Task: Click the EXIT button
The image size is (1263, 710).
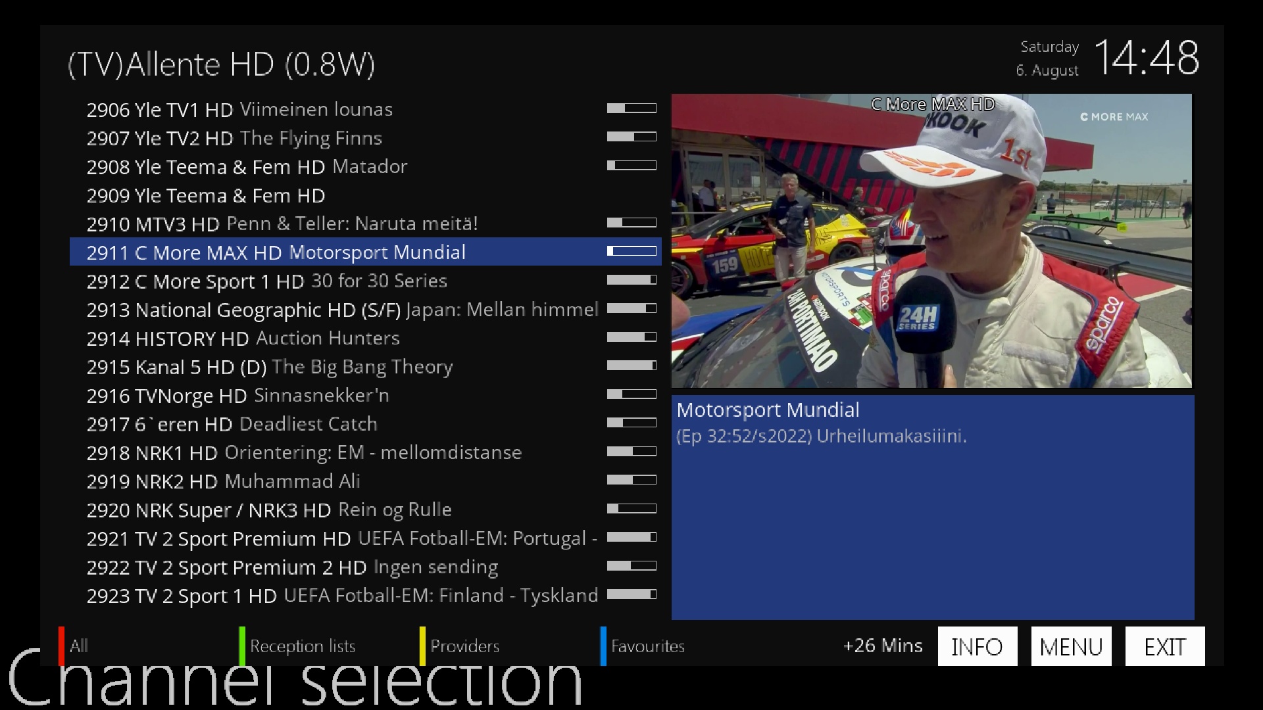Action: [x=1165, y=646]
